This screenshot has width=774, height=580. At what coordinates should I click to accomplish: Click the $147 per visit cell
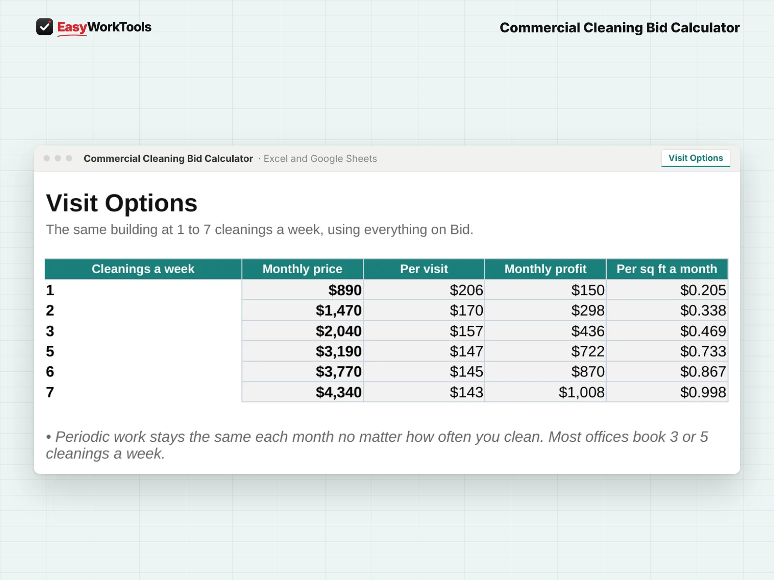pos(424,351)
